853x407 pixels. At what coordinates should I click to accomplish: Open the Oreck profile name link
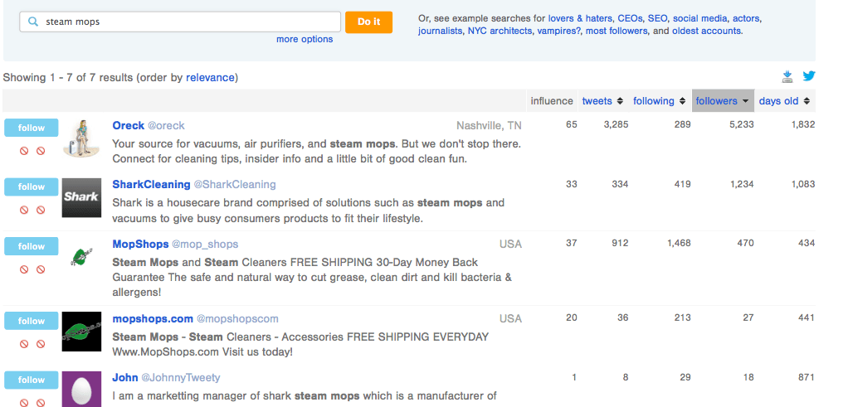pos(129,125)
